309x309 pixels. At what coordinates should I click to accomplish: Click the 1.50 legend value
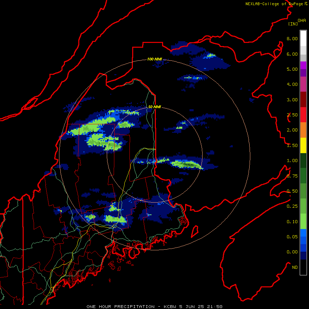click(x=292, y=146)
